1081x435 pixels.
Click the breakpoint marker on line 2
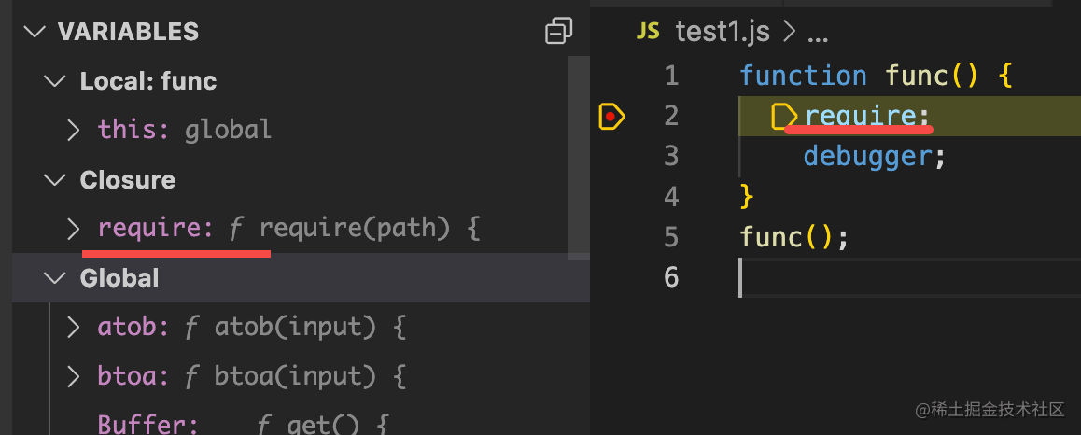pyautogui.click(x=611, y=116)
